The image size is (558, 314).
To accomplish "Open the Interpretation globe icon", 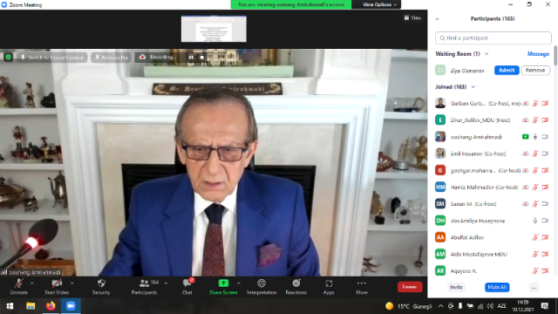I will pyautogui.click(x=262, y=283).
